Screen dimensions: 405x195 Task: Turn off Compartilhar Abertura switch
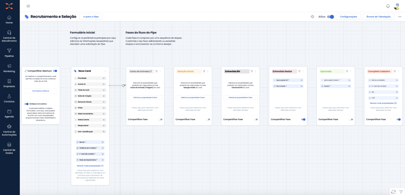click(55, 71)
